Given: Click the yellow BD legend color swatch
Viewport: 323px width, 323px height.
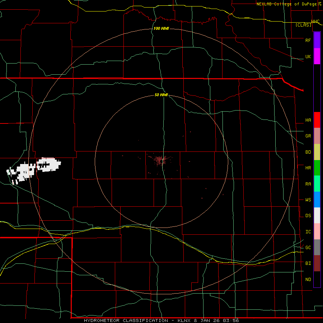Looking at the screenshot, I should pyautogui.click(x=317, y=152).
